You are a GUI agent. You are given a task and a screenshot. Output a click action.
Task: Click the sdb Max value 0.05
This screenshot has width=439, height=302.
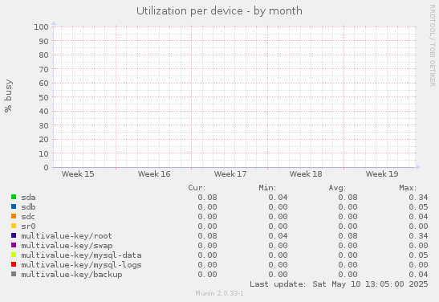tap(418, 206)
